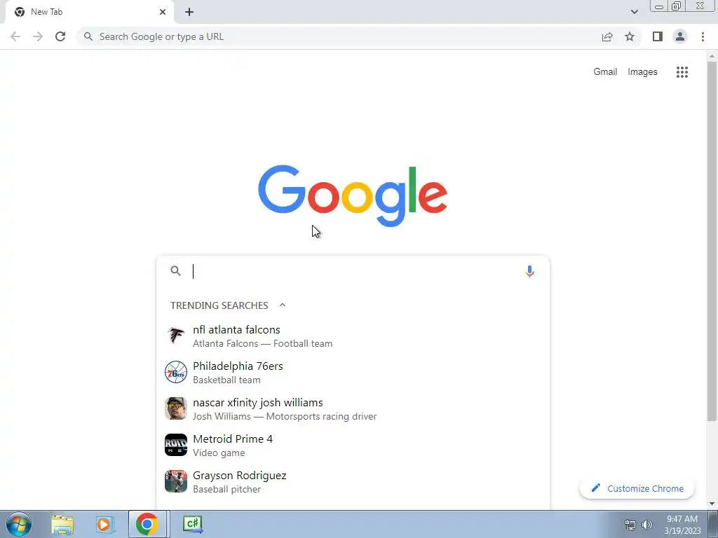This screenshot has width=718, height=538.
Task: Open the Images link
Action: point(642,72)
